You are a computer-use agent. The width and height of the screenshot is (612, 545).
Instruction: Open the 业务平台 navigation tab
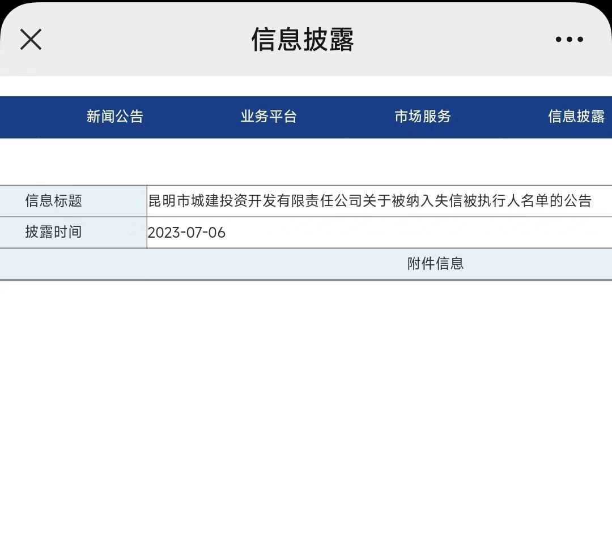coord(269,116)
